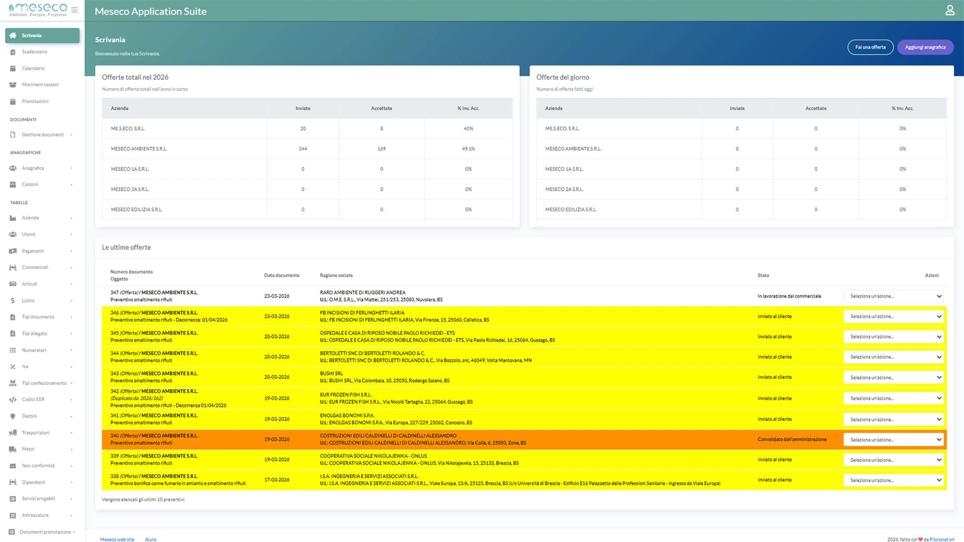Select offer 347 RARO AMBIENTE row text

[x=363, y=293]
